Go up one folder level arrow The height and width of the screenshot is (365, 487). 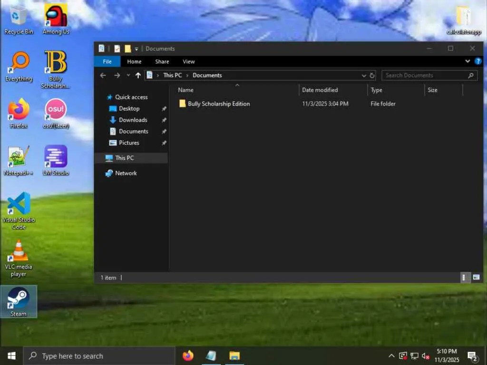(x=138, y=76)
